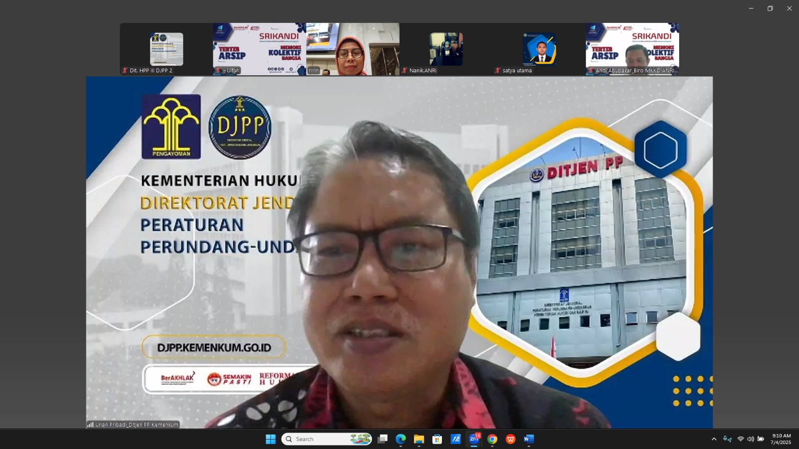Viewport: 799px width, 449px height.
Task: Open the Windows Start menu
Action: [x=271, y=439]
